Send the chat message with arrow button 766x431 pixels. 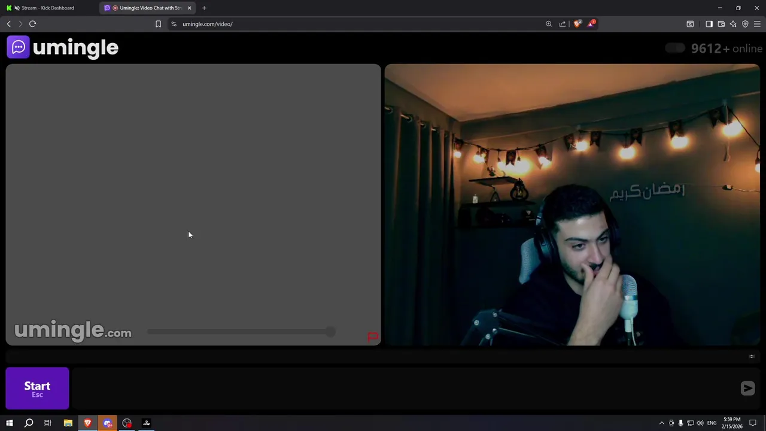pyautogui.click(x=747, y=388)
